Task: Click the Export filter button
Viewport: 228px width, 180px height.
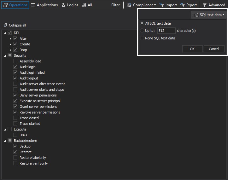Action: [x=189, y=5]
